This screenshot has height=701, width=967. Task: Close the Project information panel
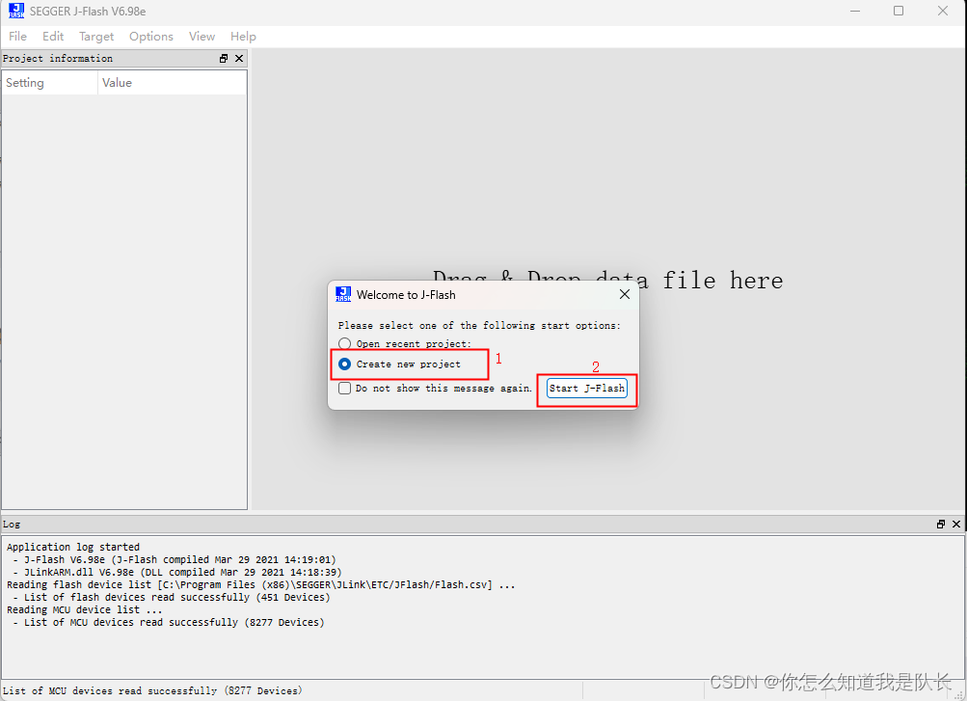pyautogui.click(x=239, y=58)
